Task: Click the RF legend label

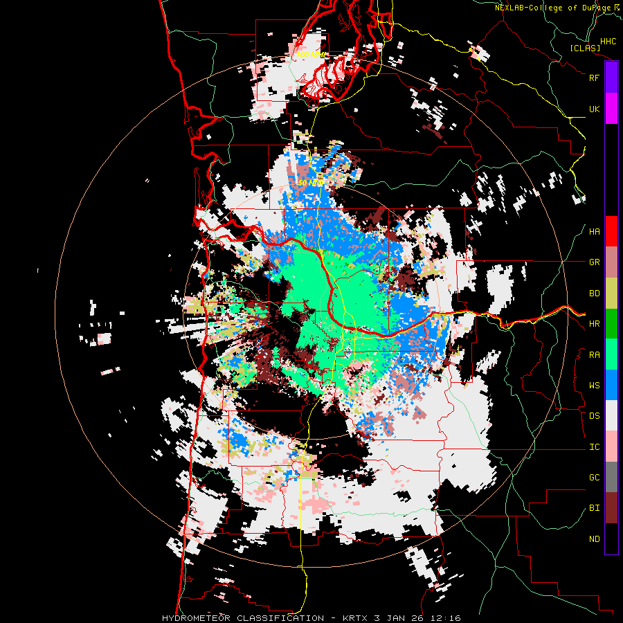Action: 594,78
